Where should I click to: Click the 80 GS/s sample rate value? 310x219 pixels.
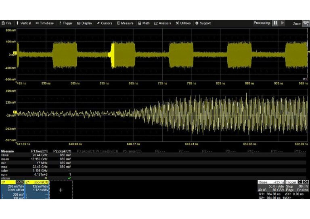279,190
